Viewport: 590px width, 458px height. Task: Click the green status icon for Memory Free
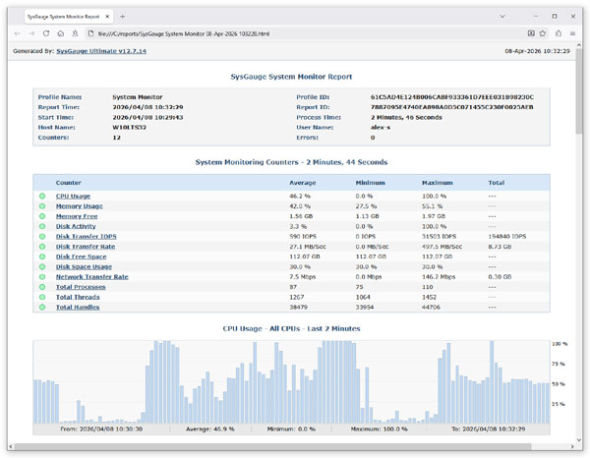42,216
